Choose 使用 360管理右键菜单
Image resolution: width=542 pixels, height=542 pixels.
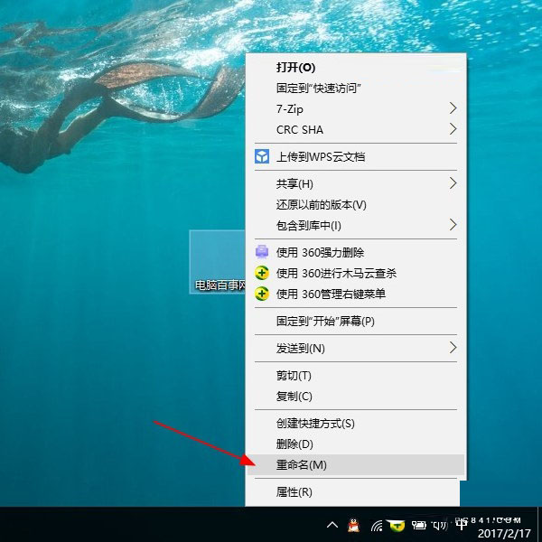(356, 294)
